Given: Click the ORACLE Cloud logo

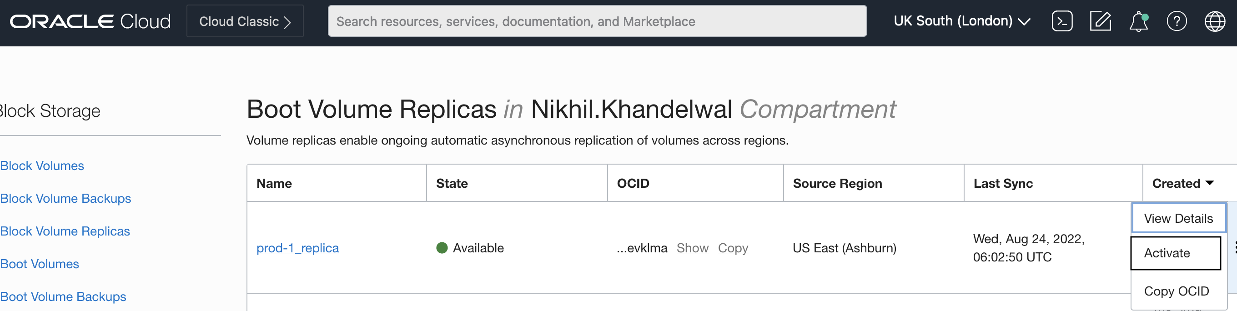Looking at the screenshot, I should tap(91, 20).
